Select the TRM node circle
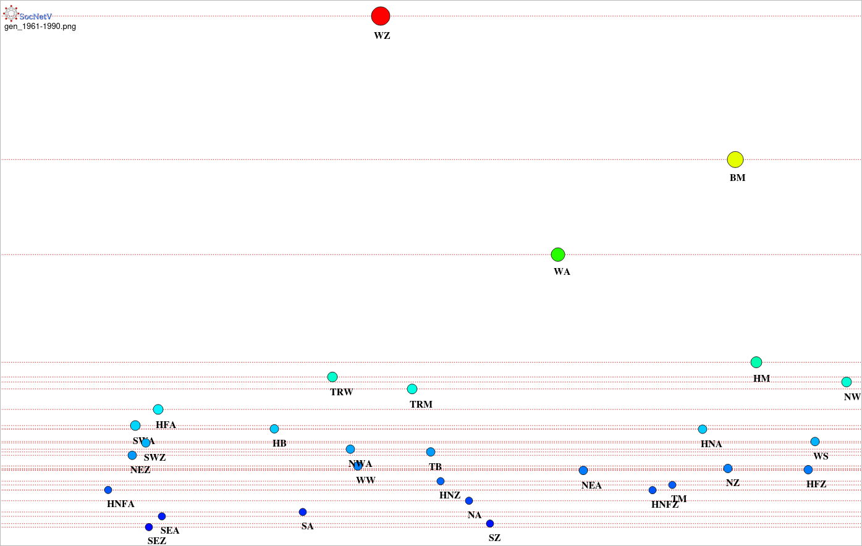Image resolution: width=862 pixels, height=546 pixels. click(412, 389)
